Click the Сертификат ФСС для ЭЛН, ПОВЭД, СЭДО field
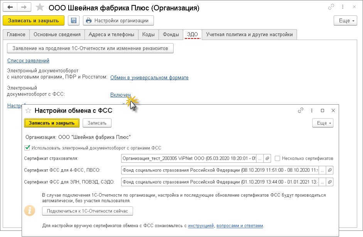This screenshot has width=363, height=237. (x=220, y=182)
